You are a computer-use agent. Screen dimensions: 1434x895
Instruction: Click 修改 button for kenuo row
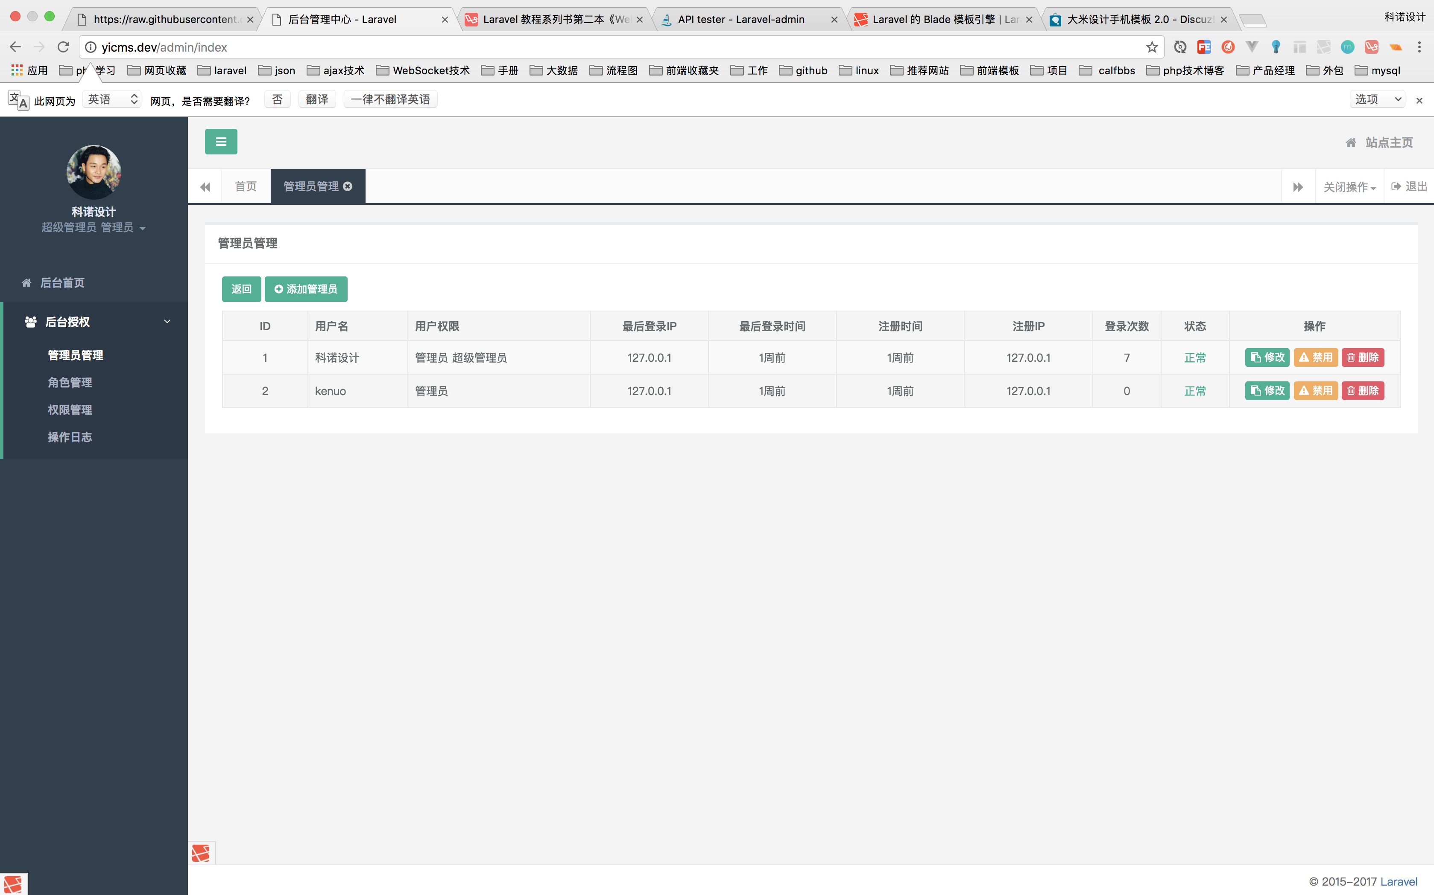coord(1267,391)
